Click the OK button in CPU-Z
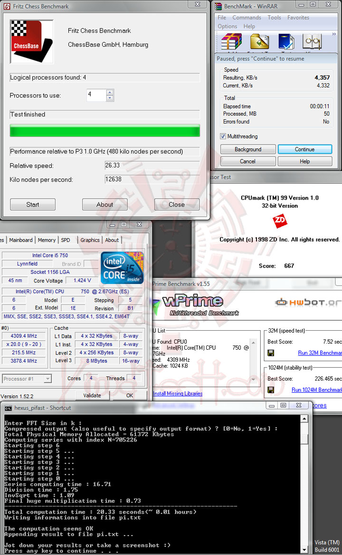The image size is (342, 555). coord(130,395)
